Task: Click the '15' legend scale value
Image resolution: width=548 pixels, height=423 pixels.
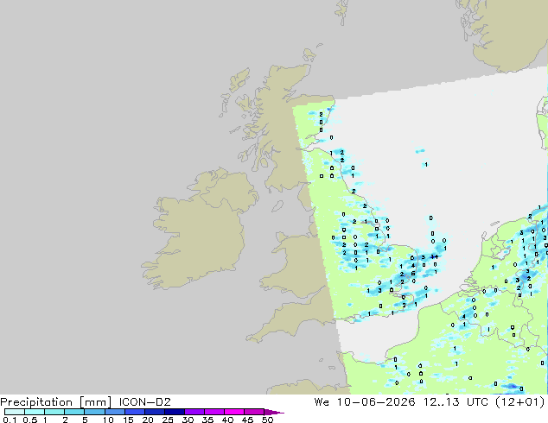Action: (128, 420)
